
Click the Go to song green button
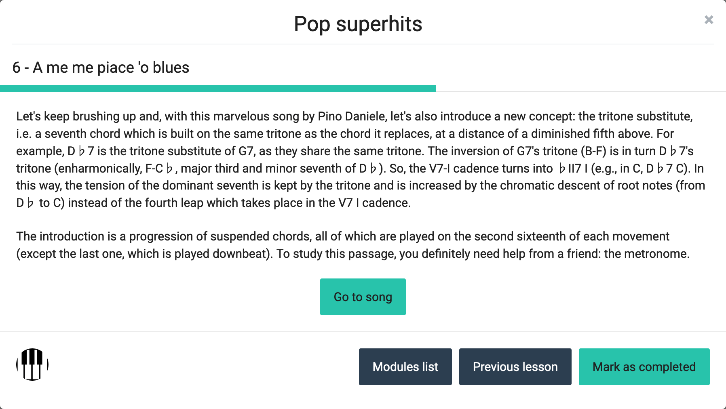[362, 296]
